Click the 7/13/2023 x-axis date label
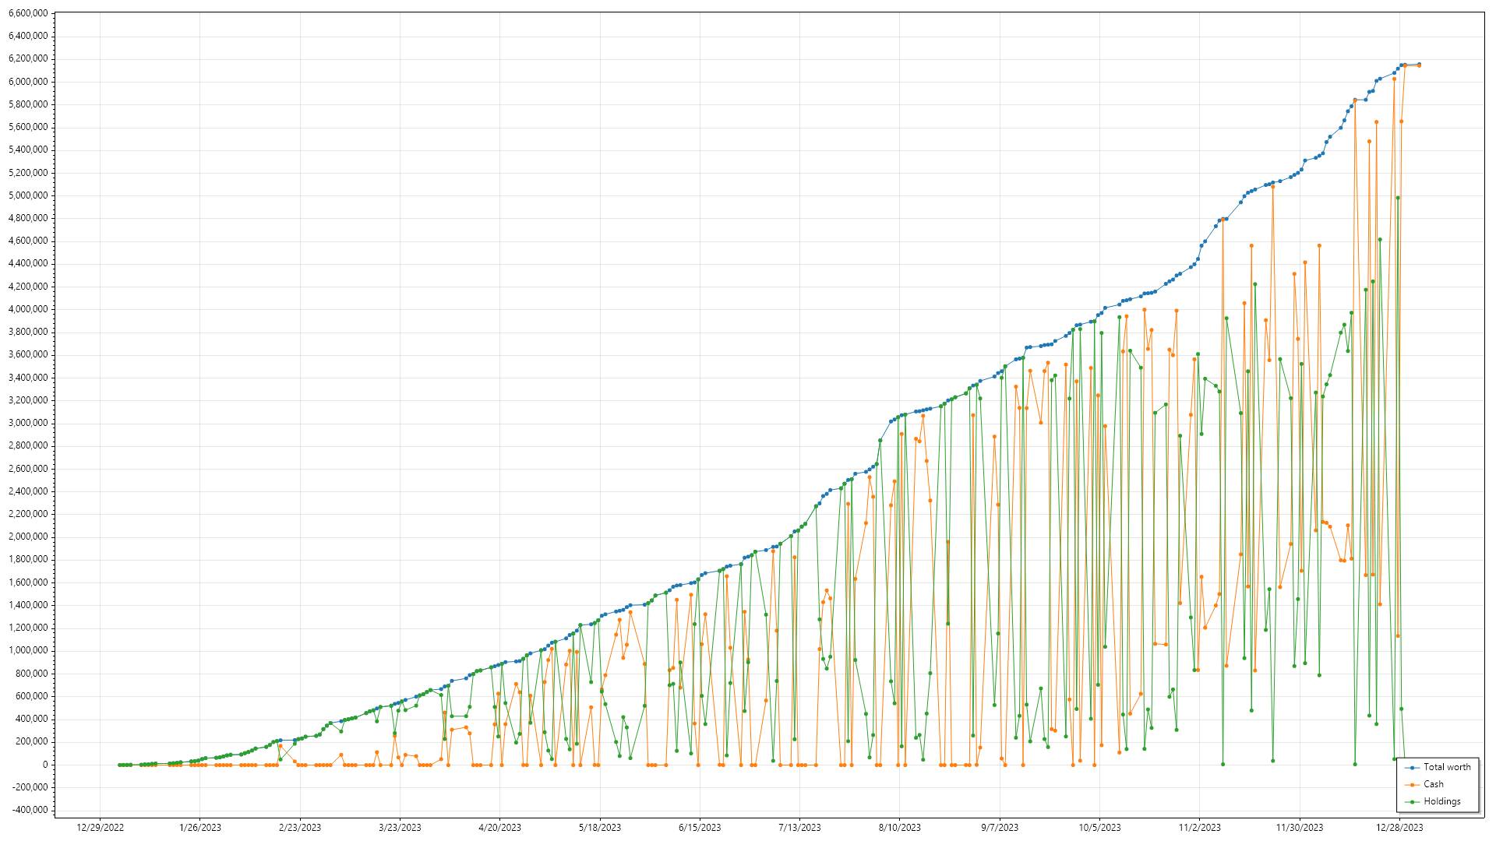The image size is (1496, 841). coord(799,828)
